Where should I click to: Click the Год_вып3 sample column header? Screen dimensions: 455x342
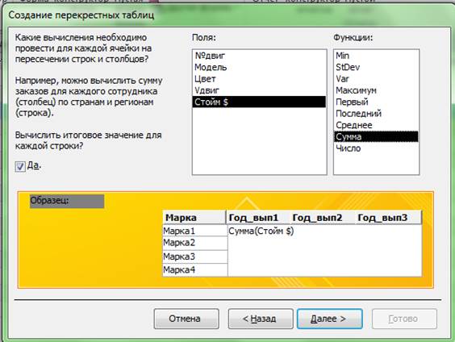tap(388, 218)
